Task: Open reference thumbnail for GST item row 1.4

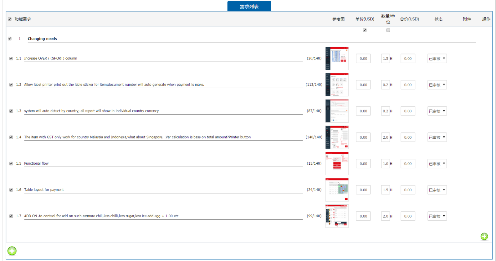Action: click(337, 137)
